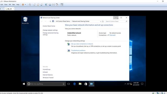
Task: Click Network and Sharing Center breadcrumb
Action: point(81,21)
